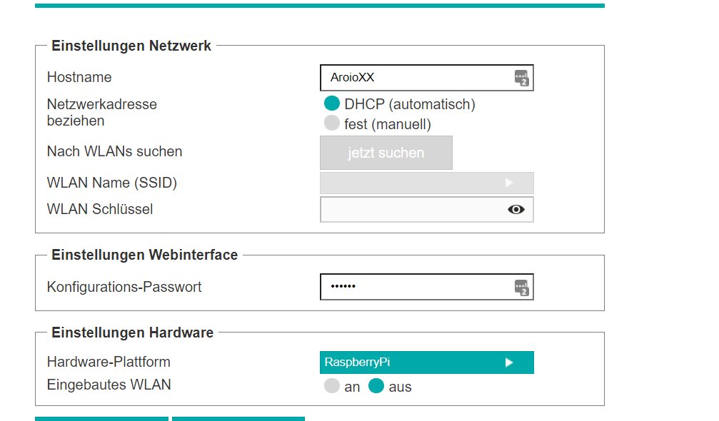This screenshot has height=421, width=719.
Task: Focus the Konfigurations-Passwort field
Action: click(418, 287)
